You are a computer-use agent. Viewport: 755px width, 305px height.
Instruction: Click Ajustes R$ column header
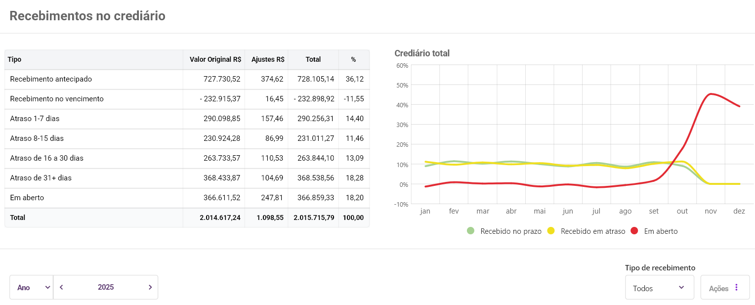click(267, 59)
